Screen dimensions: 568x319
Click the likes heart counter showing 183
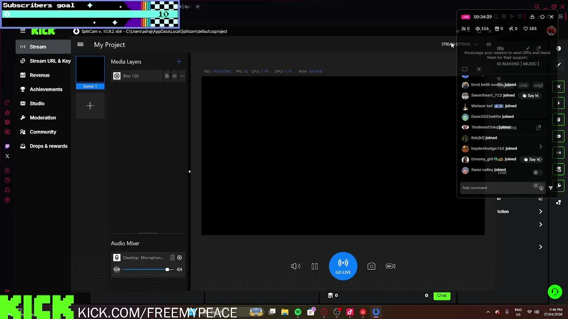(x=530, y=29)
